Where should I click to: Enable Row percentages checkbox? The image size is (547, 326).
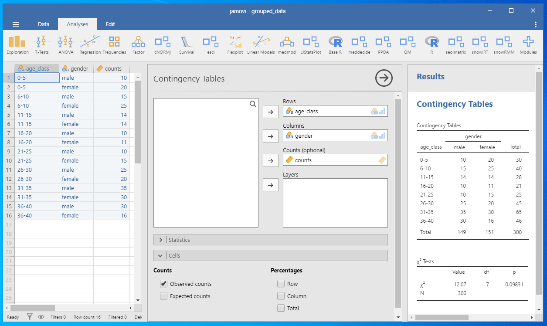click(281, 284)
